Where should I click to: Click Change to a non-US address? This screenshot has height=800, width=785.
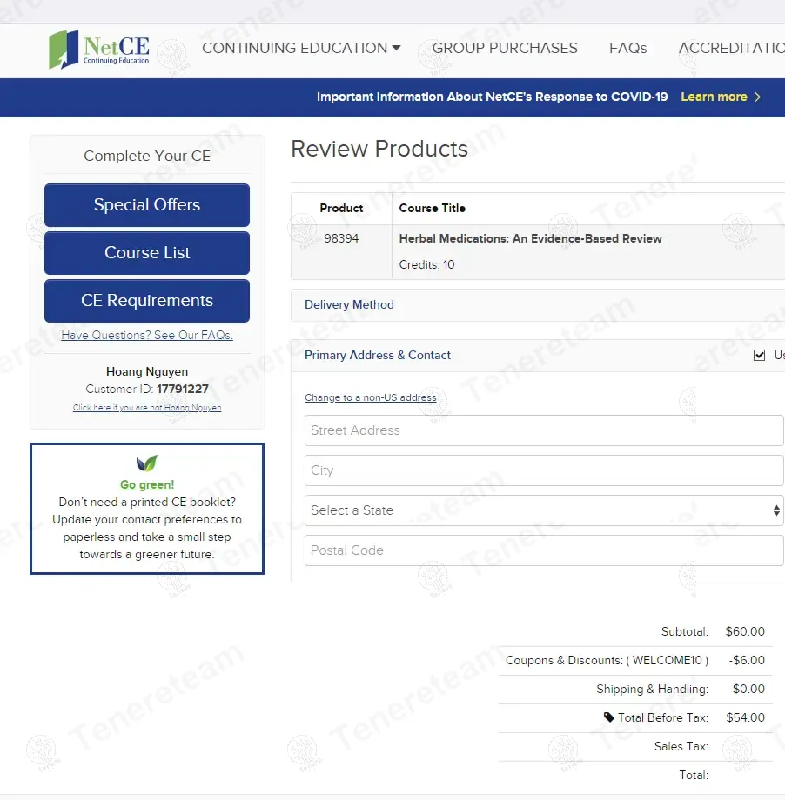pos(370,397)
